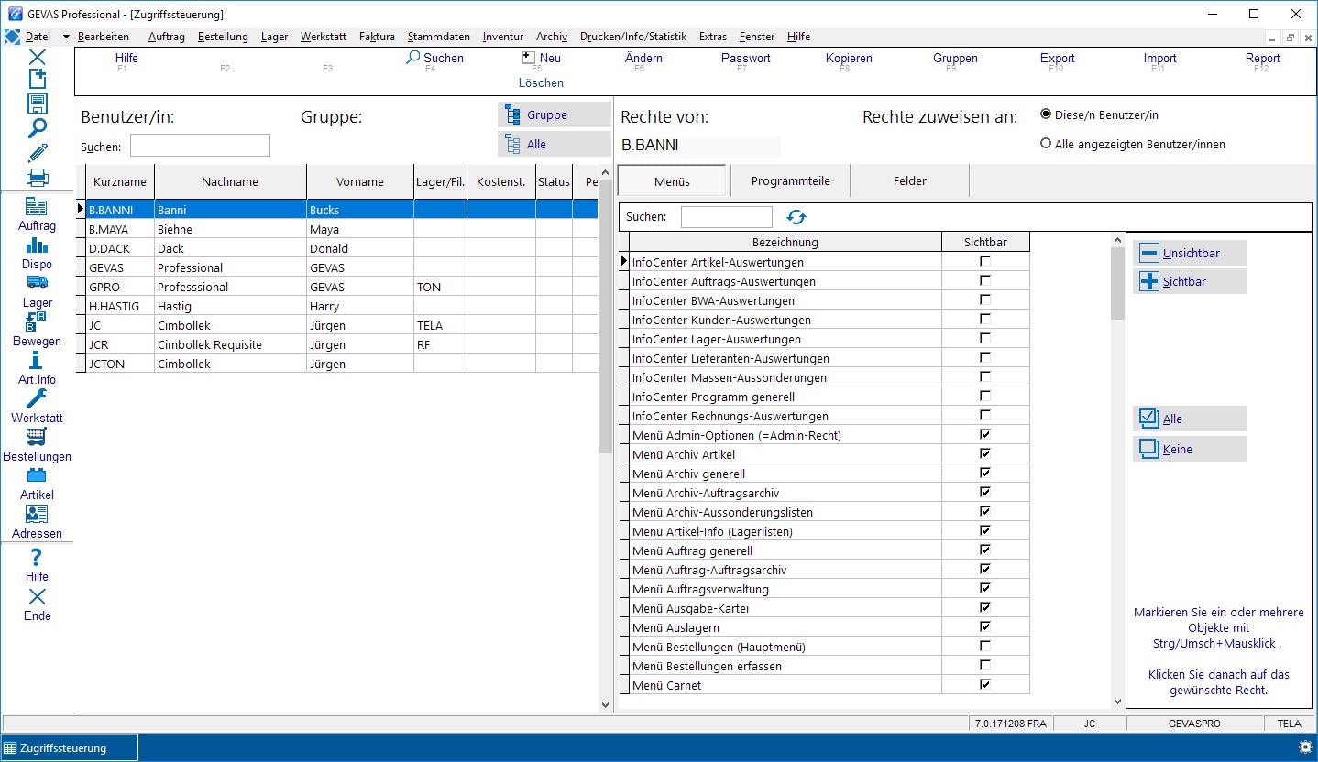Open the Drucken/Info/Statistik menu

pos(633,37)
